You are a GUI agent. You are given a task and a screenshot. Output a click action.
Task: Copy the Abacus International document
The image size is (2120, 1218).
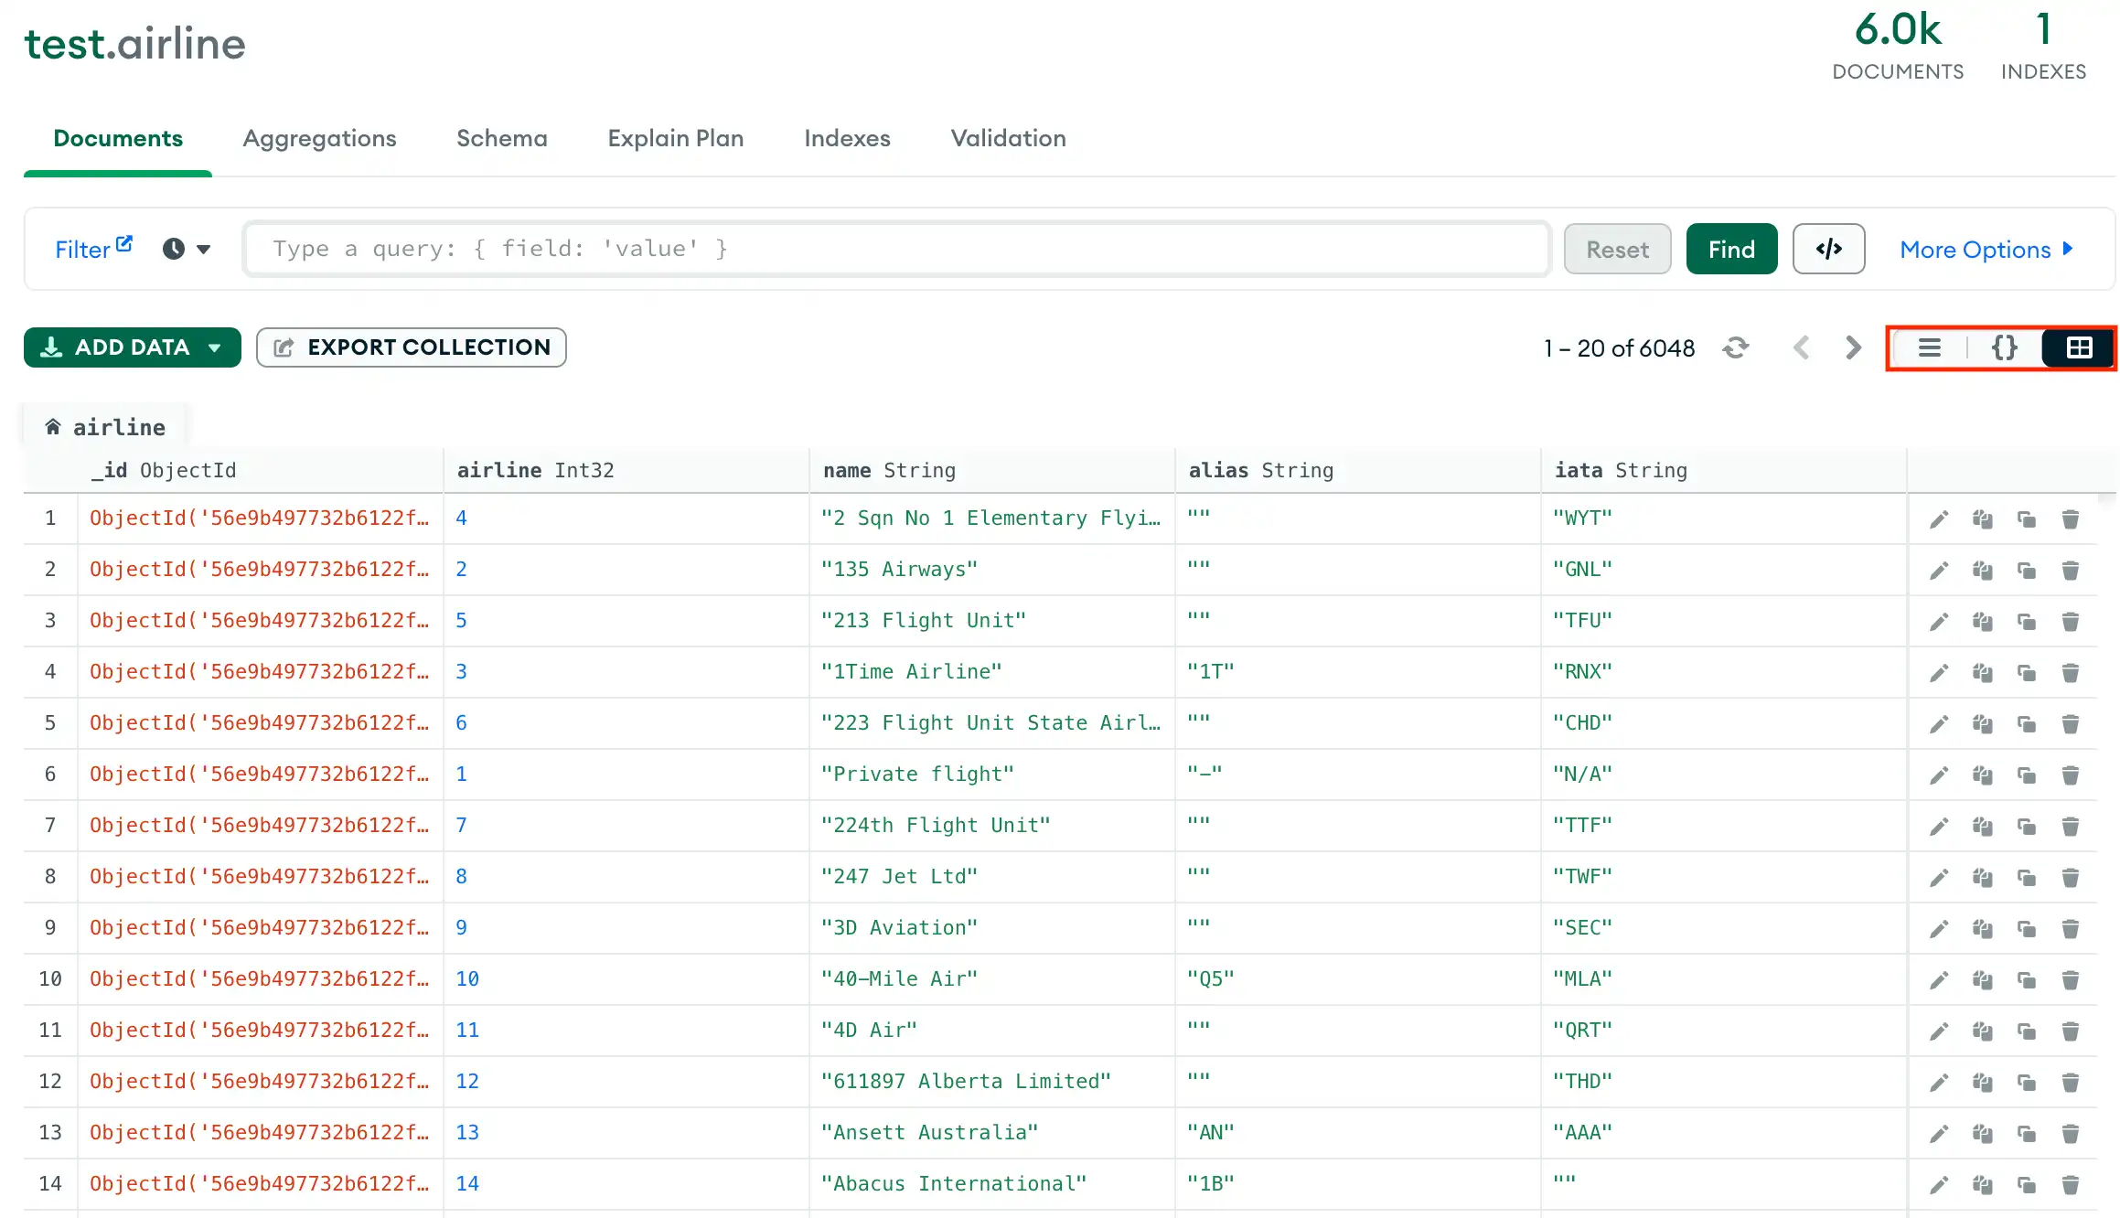click(1982, 1185)
